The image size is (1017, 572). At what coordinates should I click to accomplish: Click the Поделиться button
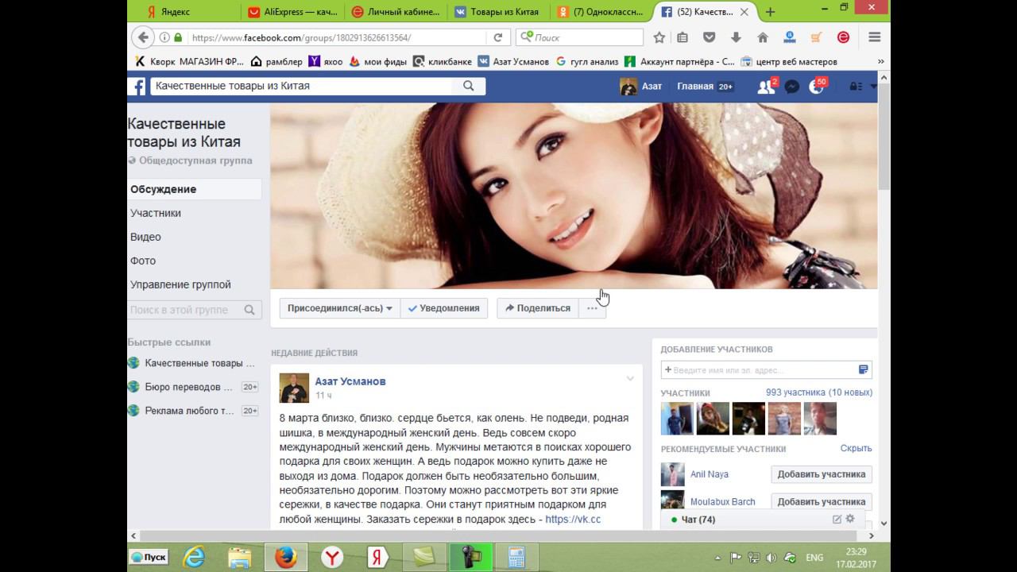point(538,308)
